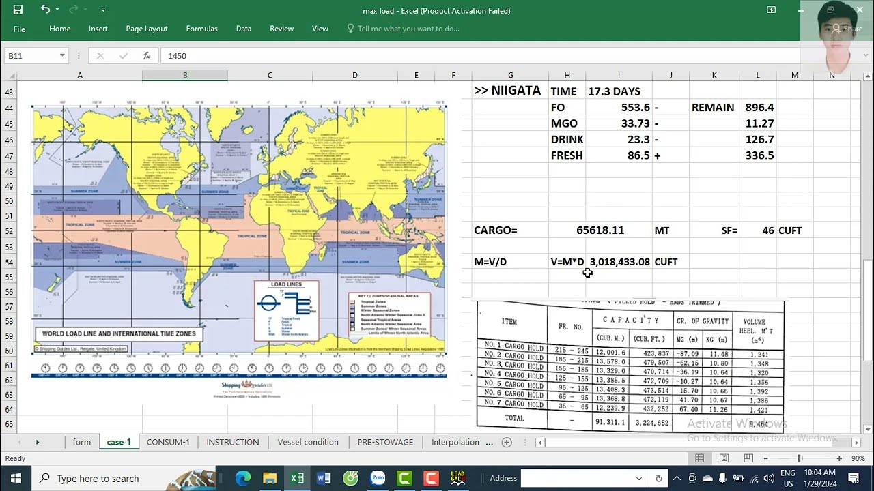The height and width of the screenshot is (491, 874).
Task: Customize Quick Access Toolbar dropdown
Action: [103, 10]
